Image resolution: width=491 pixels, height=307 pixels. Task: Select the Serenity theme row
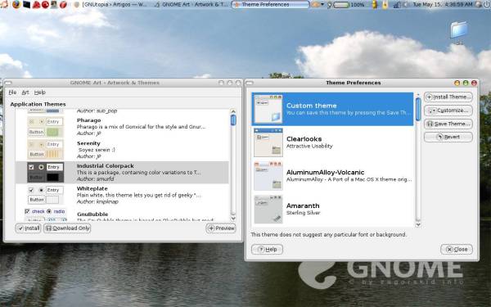point(122,150)
